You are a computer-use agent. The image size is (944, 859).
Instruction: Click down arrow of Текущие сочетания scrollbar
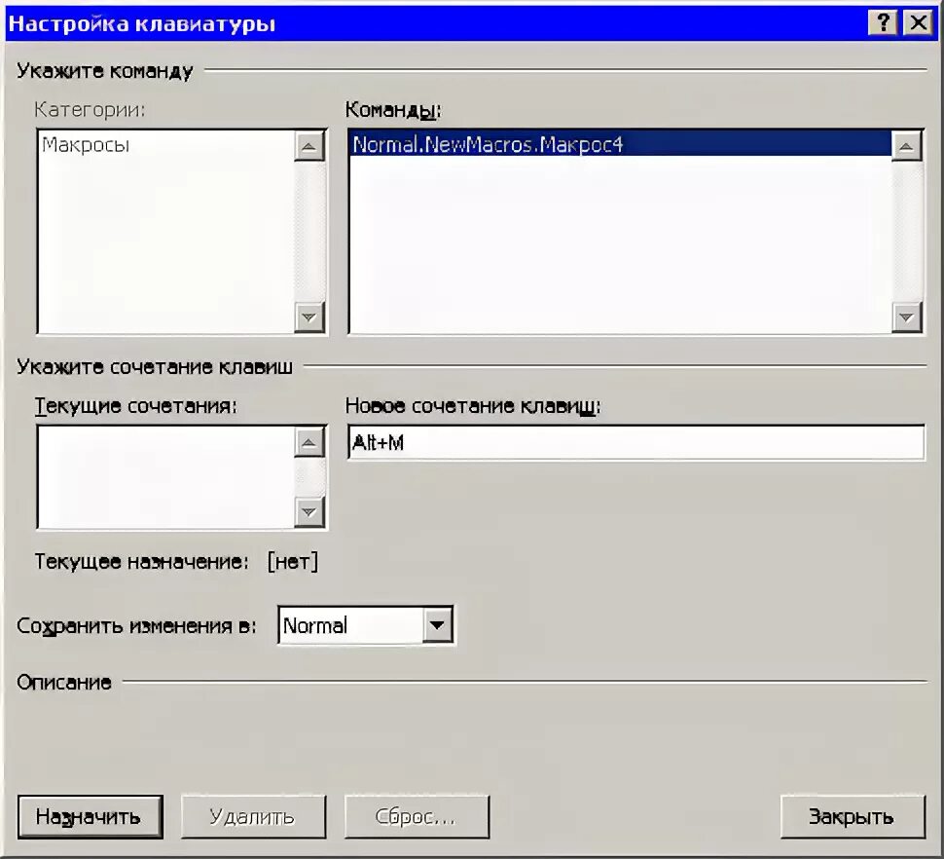coord(309,512)
